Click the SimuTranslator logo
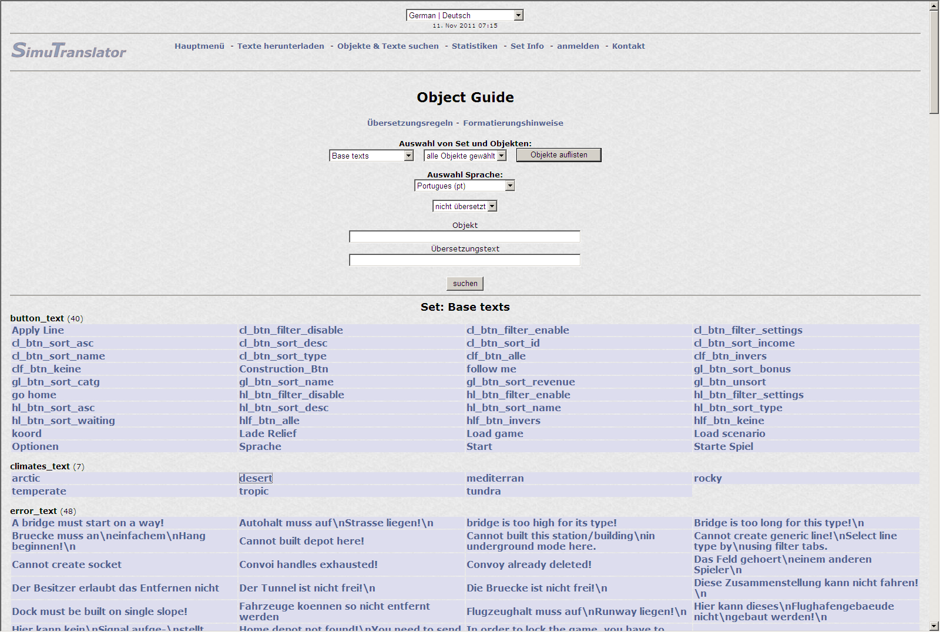The width and height of the screenshot is (940, 632). pyautogui.click(x=69, y=51)
